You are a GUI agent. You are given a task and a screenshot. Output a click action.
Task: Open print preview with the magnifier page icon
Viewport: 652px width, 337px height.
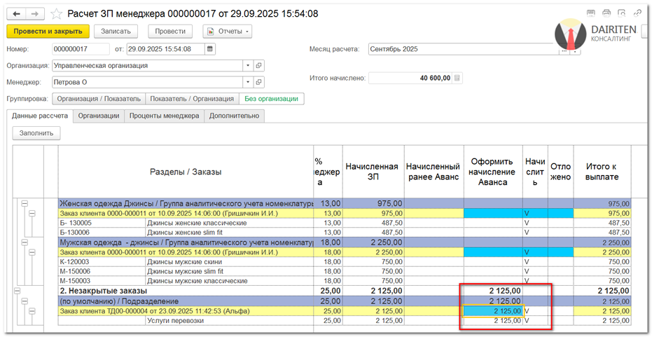(622, 13)
